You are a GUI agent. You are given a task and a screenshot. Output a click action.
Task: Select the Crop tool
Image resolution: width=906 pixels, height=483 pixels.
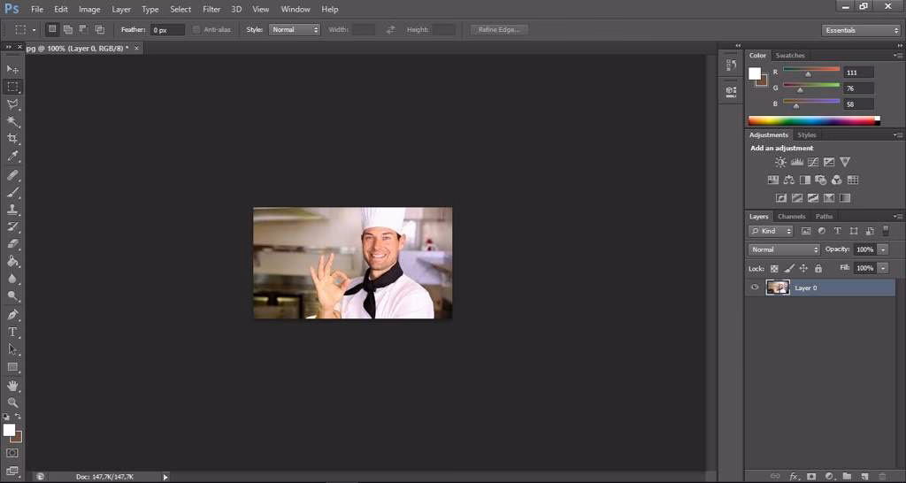click(x=13, y=139)
